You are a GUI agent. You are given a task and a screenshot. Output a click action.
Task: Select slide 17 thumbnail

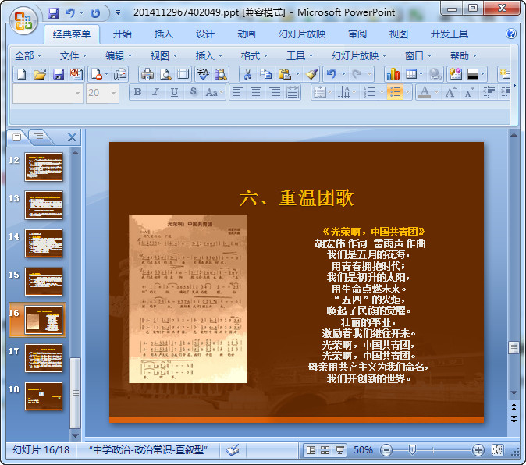click(x=44, y=358)
